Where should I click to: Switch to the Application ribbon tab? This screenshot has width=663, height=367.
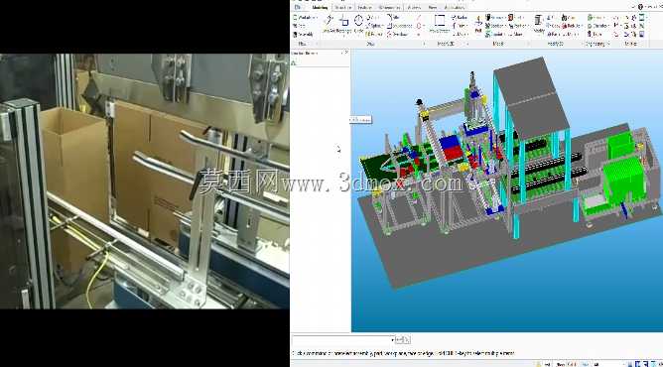[x=455, y=8]
